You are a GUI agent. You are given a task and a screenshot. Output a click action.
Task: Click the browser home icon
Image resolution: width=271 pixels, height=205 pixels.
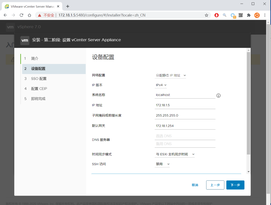click(30, 15)
